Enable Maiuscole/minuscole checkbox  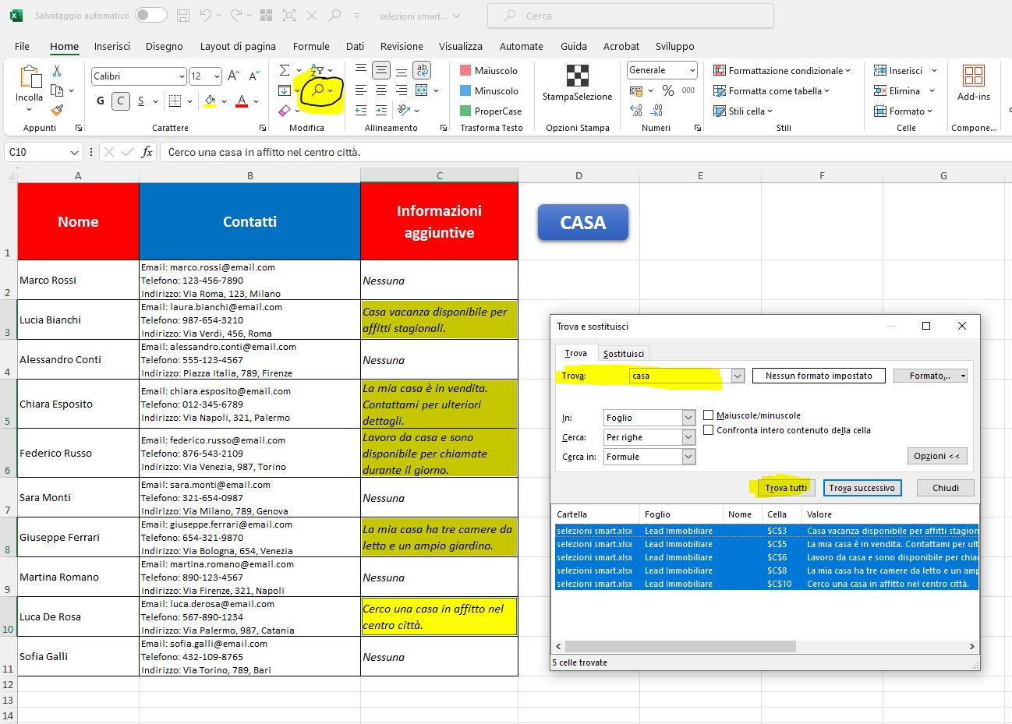(709, 415)
